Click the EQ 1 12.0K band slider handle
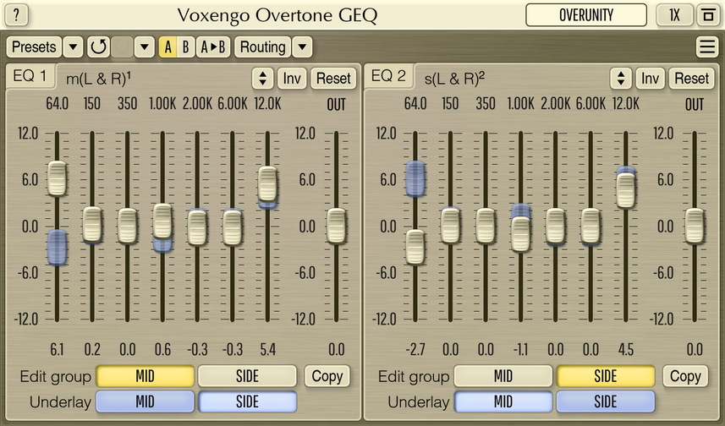Image resolution: width=725 pixels, height=426 pixels. (x=267, y=183)
